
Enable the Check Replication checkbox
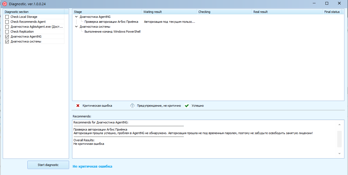7,31
